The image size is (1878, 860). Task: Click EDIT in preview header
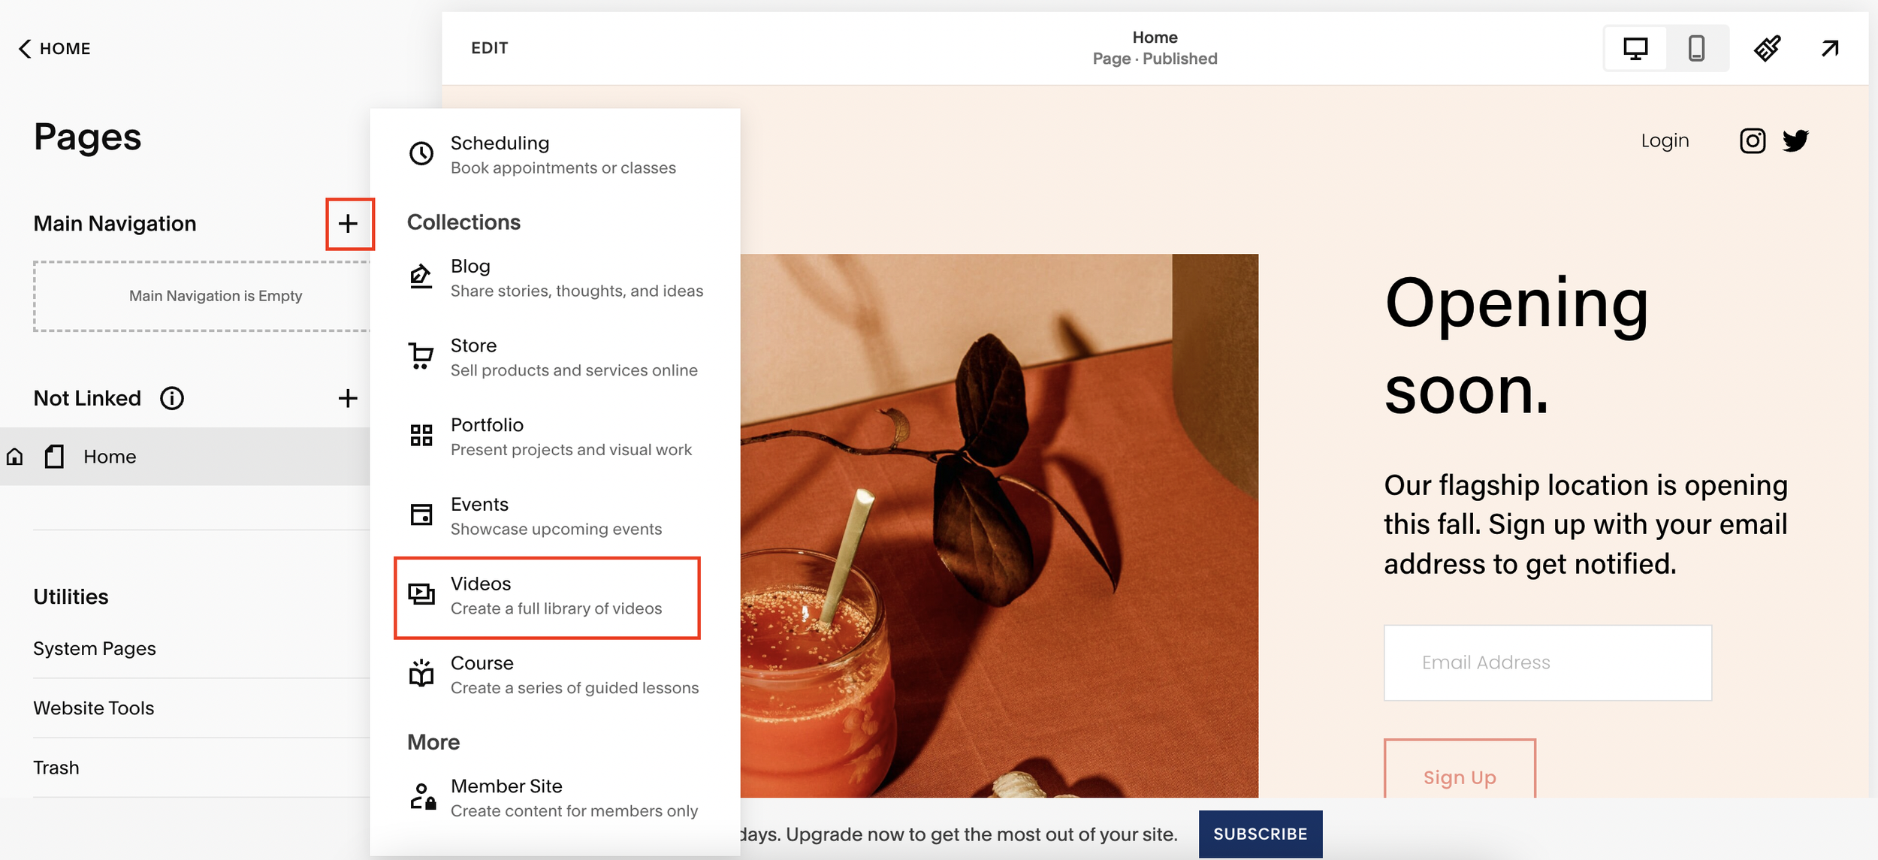coord(489,48)
